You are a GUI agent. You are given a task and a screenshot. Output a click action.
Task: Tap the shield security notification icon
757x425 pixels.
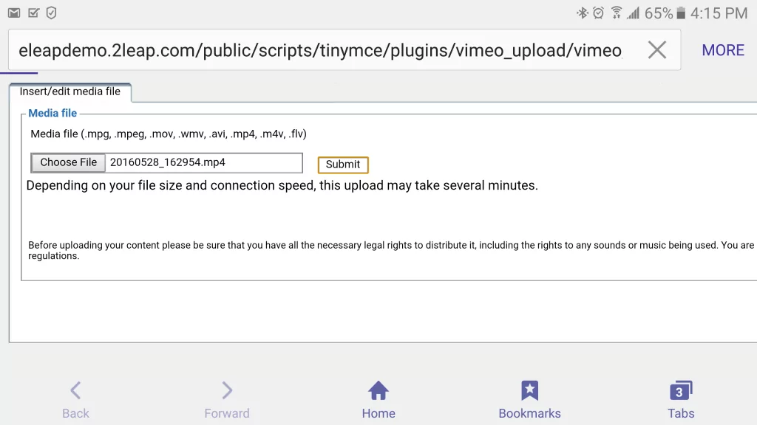51,13
